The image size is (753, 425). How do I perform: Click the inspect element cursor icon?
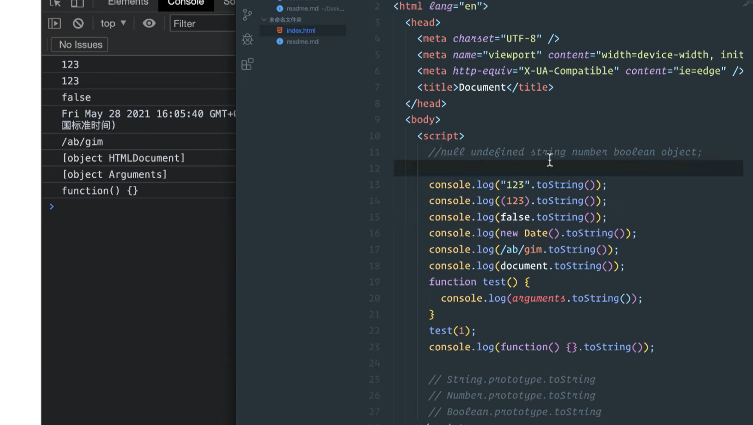pyautogui.click(x=55, y=3)
